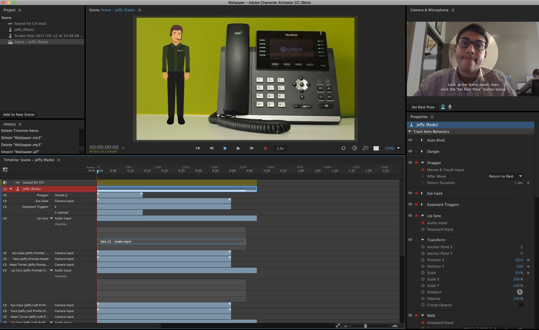The width and height of the screenshot is (539, 330).
Task: Toggle visibility of Eye Gaze timeline row
Action: click(5, 201)
